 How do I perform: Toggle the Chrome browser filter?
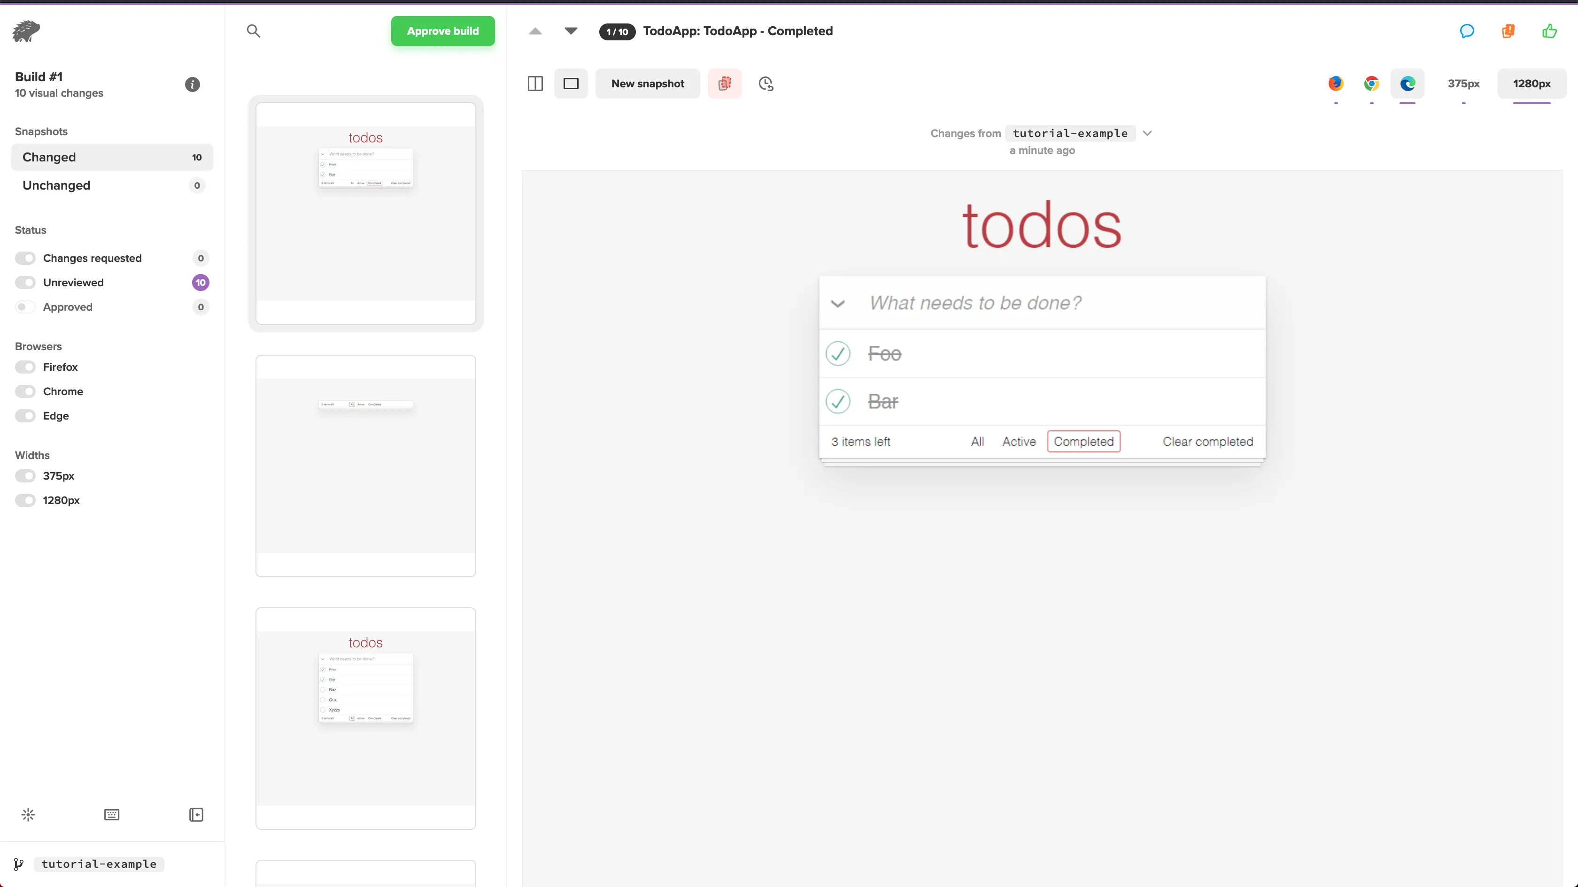(26, 392)
